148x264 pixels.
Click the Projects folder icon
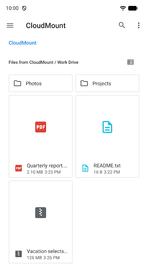tap(84, 83)
